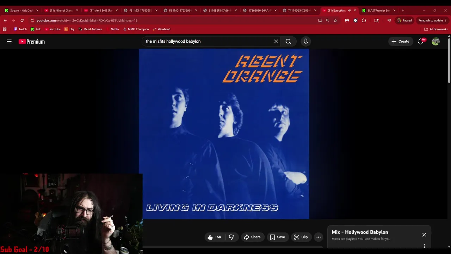Go back with browser back arrow
451x254 pixels.
(x=5, y=20)
